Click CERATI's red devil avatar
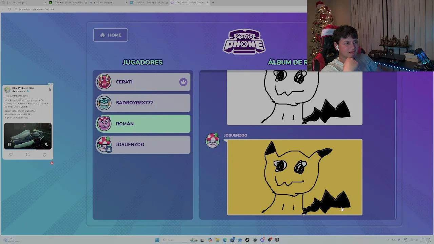434x244 pixels. (x=104, y=82)
